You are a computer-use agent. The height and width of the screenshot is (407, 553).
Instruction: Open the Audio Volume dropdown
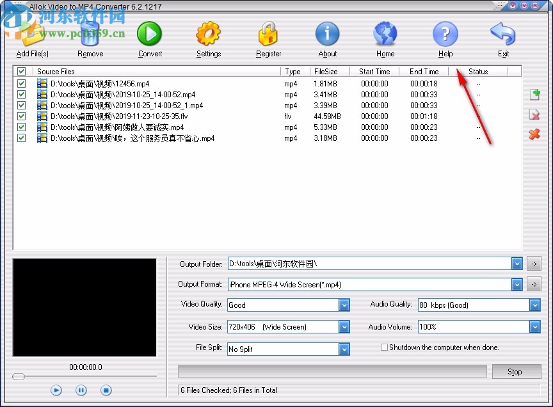pos(535,327)
